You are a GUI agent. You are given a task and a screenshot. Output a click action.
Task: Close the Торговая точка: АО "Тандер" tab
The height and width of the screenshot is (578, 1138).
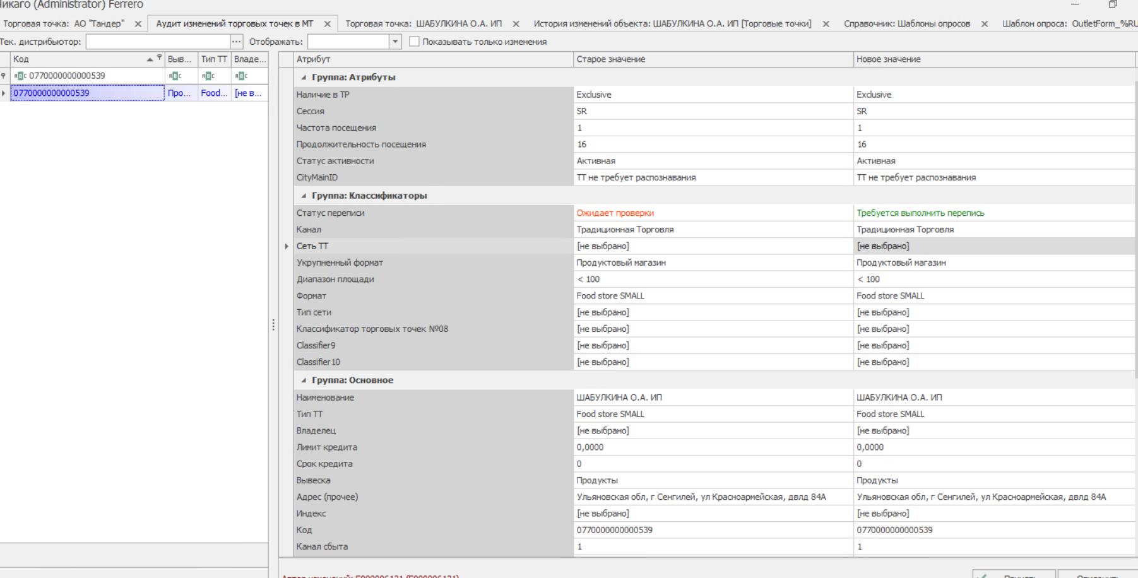pos(138,24)
